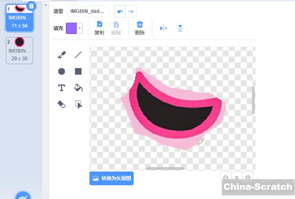
Task: Select the Line tool
Action: 78,55
